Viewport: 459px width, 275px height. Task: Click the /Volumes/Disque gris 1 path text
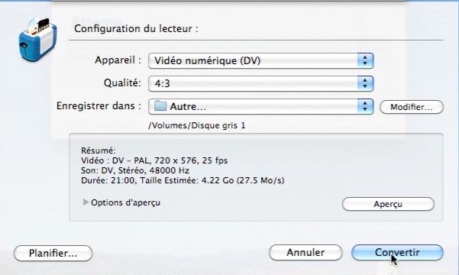(197, 125)
